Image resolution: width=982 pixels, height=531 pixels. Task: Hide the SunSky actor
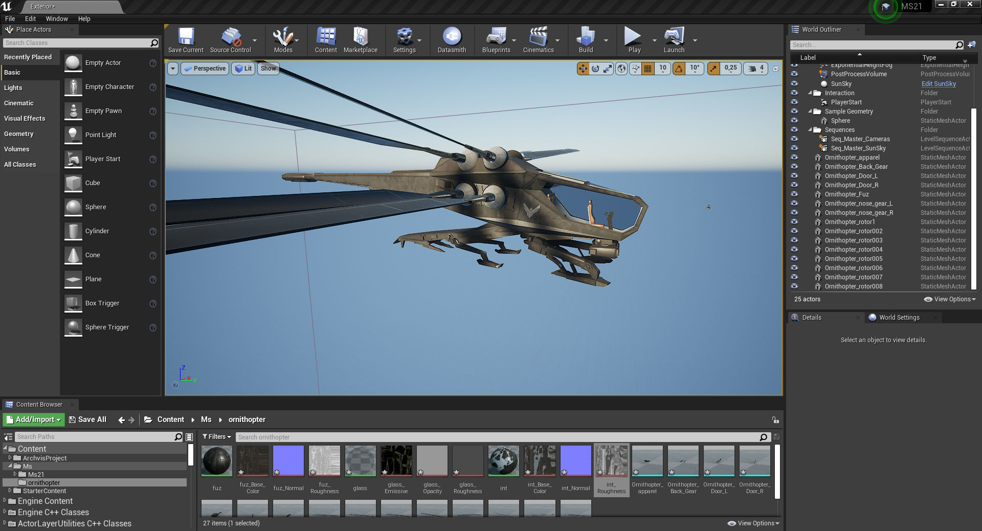pos(794,83)
